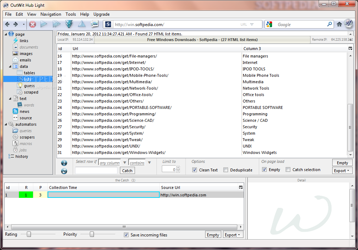This screenshot has height=250, width=358.
Task: Click the green R rating cell in Catch
Action: coord(26,195)
